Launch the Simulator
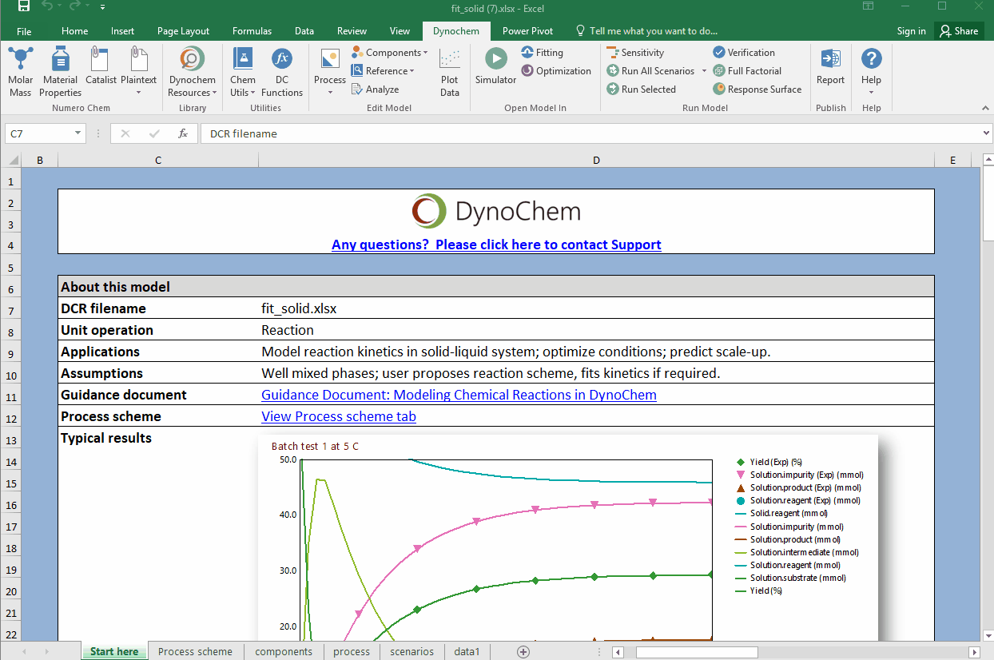Image resolution: width=994 pixels, height=660 pixels. pyautogui.click(x=496, y=66)
